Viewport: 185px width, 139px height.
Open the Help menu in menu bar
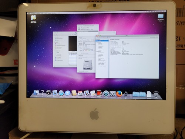[x=59, y=13]
